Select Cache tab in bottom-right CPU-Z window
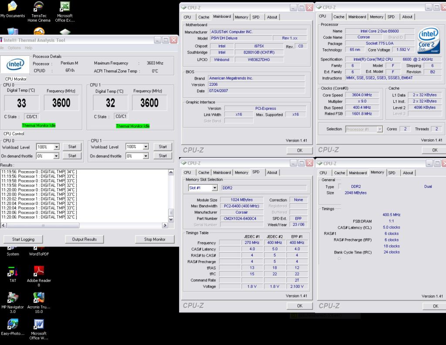The width and height of the screenshot is (446, 345). 339,173
